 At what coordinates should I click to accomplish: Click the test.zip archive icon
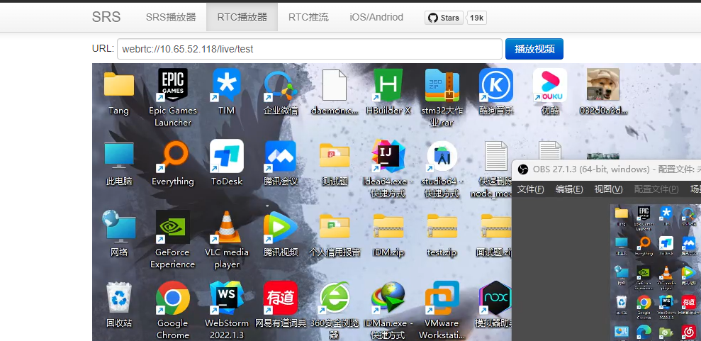point(442,226)
